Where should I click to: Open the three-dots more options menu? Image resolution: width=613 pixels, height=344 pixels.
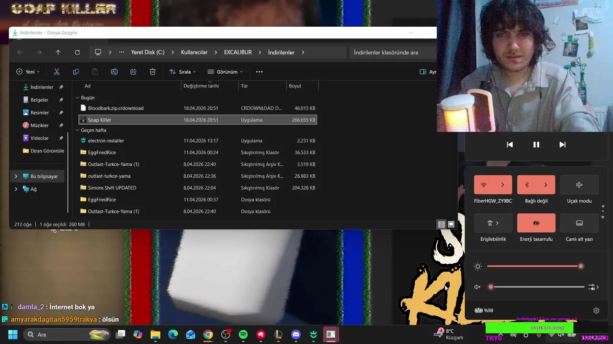tap(259, 72)
